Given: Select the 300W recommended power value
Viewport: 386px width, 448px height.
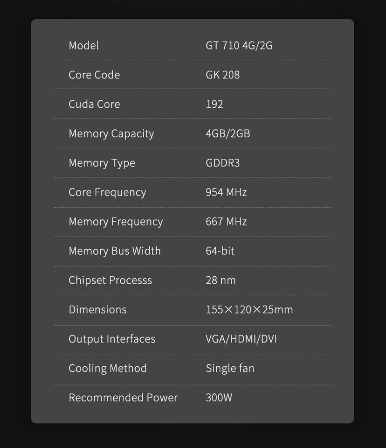Looking at the screenshot, I should point(219,398).
